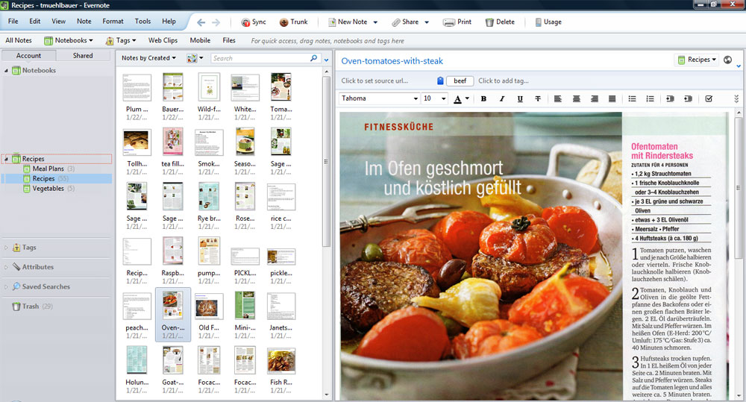Expand the Attributes section
The height and width of the screenshot is (402, 746).
click(6, 267)
